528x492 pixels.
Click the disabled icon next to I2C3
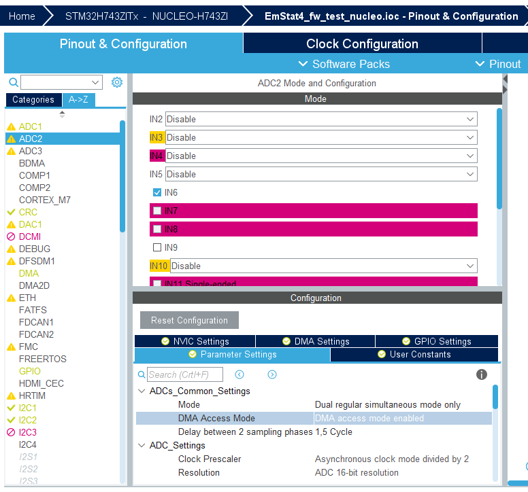pos(11,432)
